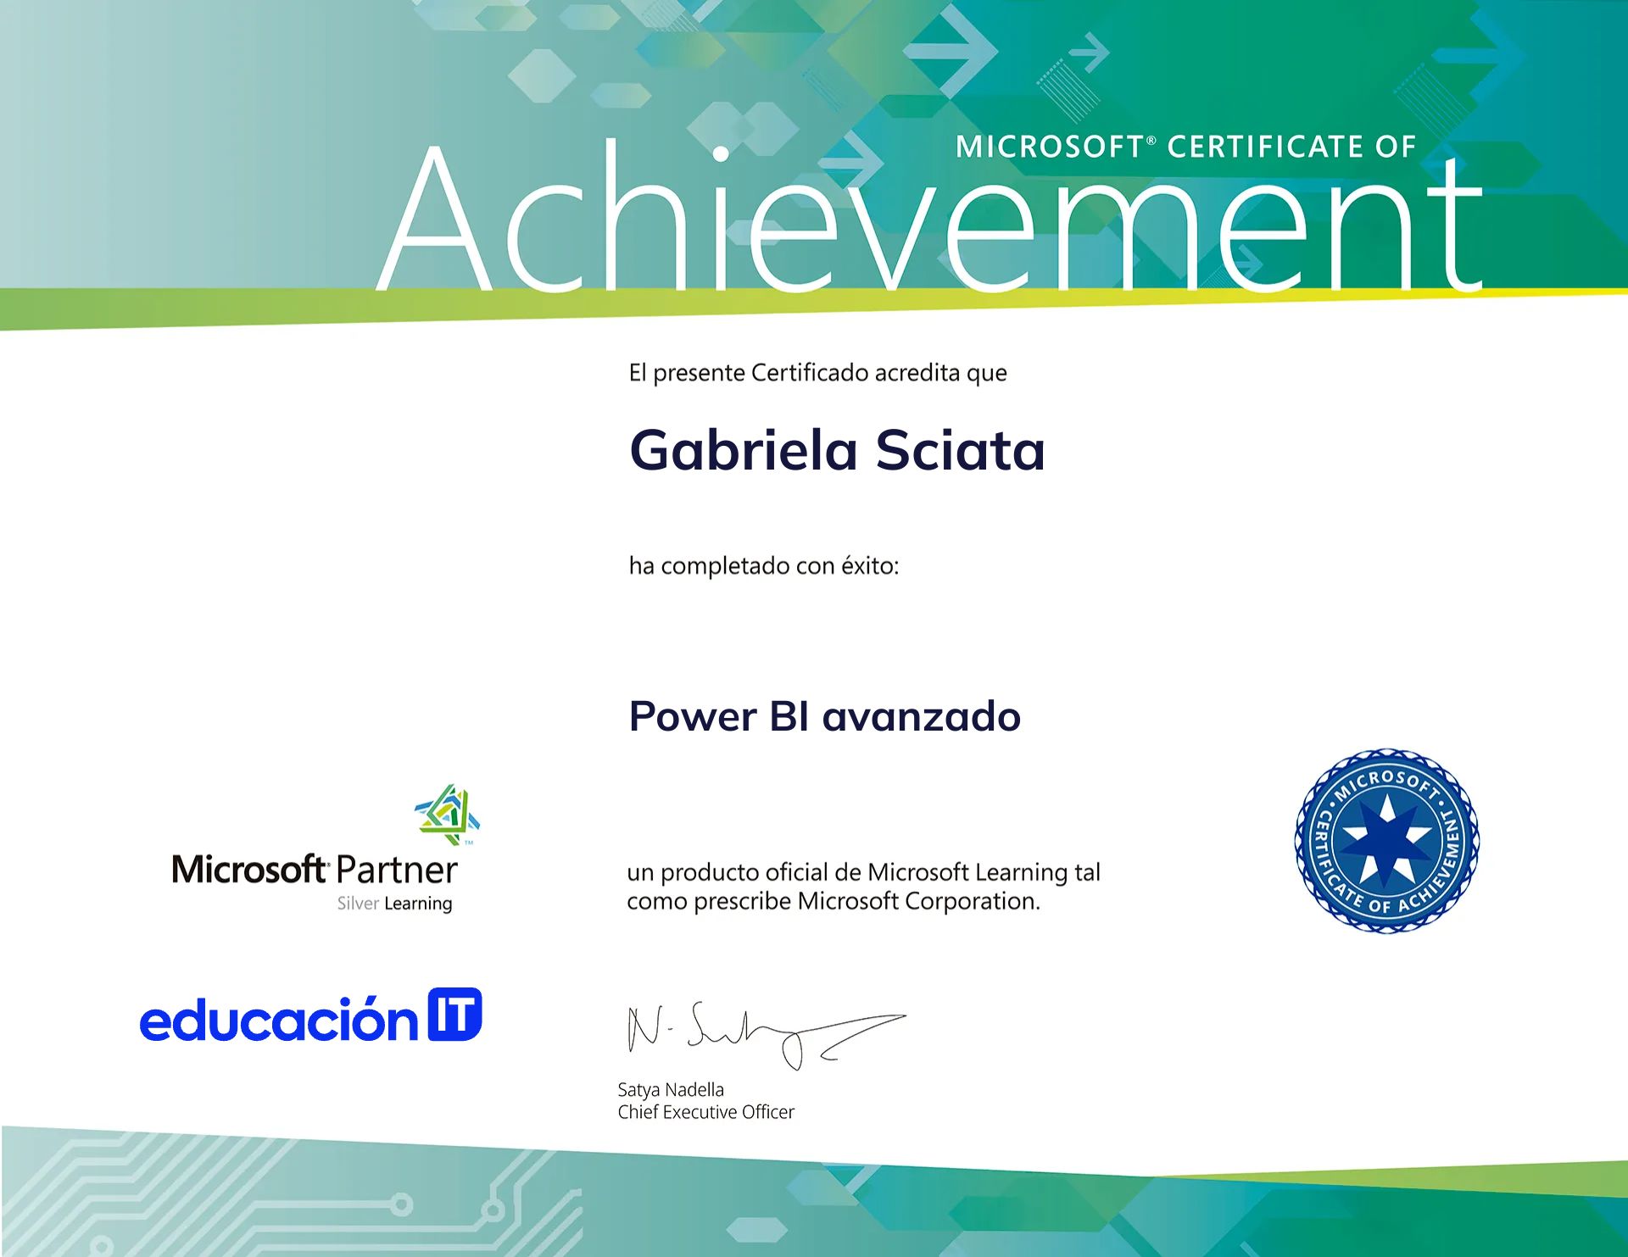This screenshot has height=1257, width=1628.
Task: Click the line como prescribe Microsoft Corporation.
Action: (834, 901)
